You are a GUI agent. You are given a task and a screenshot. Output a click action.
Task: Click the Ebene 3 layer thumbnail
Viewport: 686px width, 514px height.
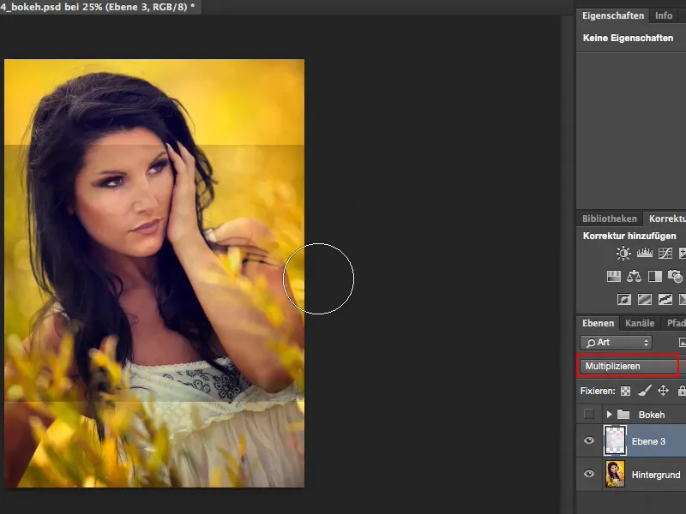615,440
